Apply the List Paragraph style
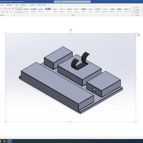The height and width of the screenshot is (143, 143). pos(127,10)
